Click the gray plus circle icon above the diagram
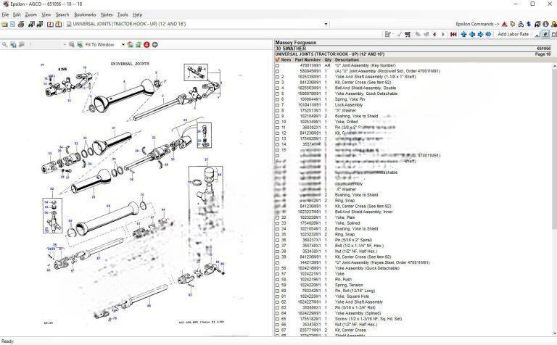The width and height of the screenshot is (557, 345). point(155,45)
